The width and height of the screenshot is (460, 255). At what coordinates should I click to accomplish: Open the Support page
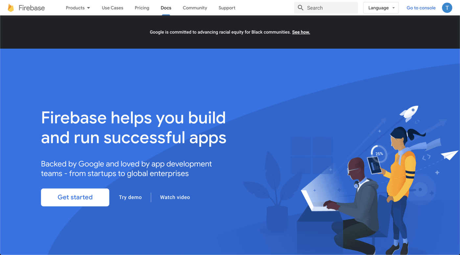tap(227, 8)
